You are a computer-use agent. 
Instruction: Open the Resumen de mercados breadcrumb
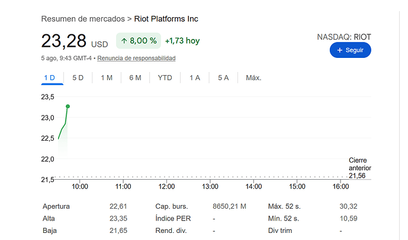tap(83, 19)
